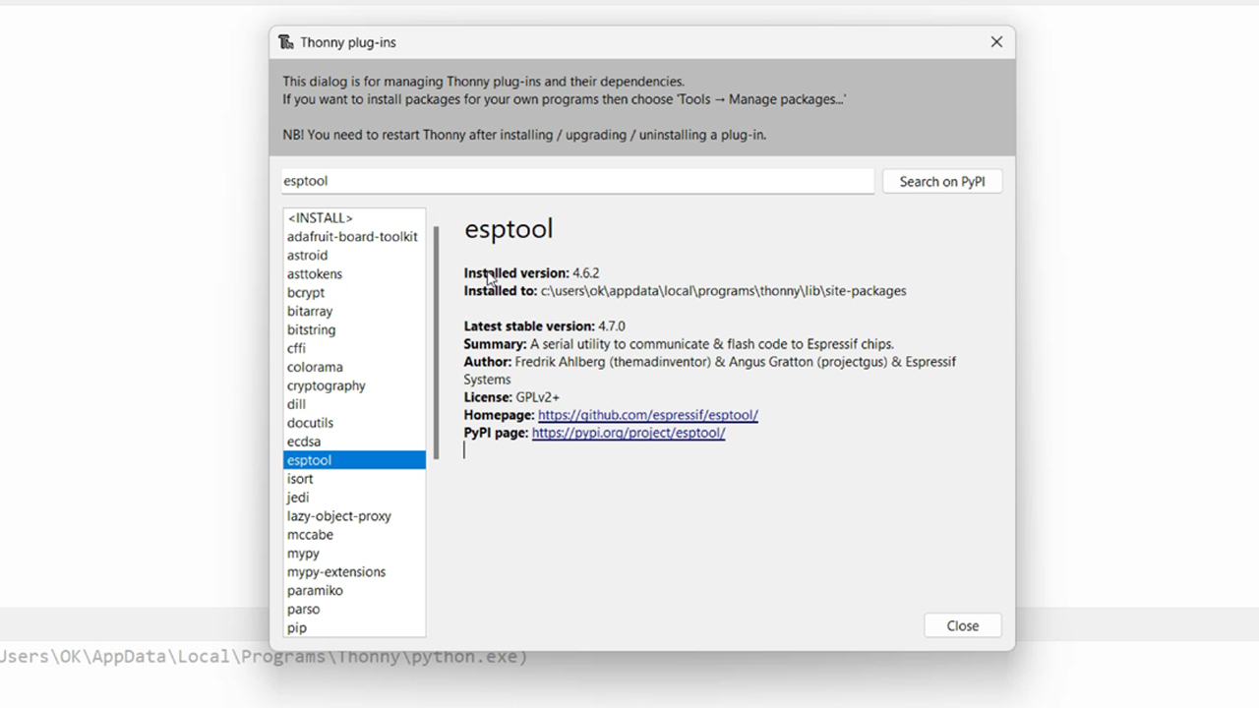Screen dimensions: 1259x708
Task: Open the pypi.org esptool project link
Action: [629, 433]
